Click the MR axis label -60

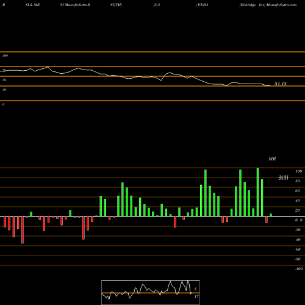click(298, 249)
